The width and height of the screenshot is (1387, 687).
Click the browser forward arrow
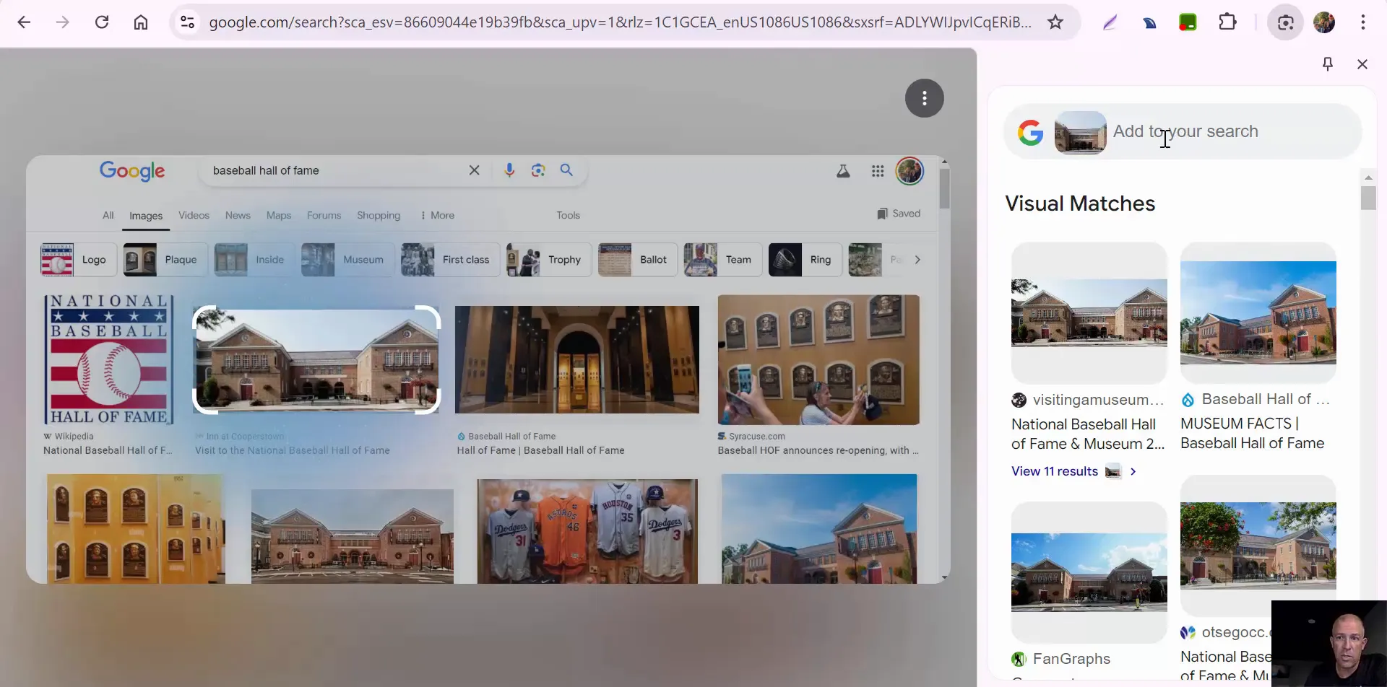63,22
